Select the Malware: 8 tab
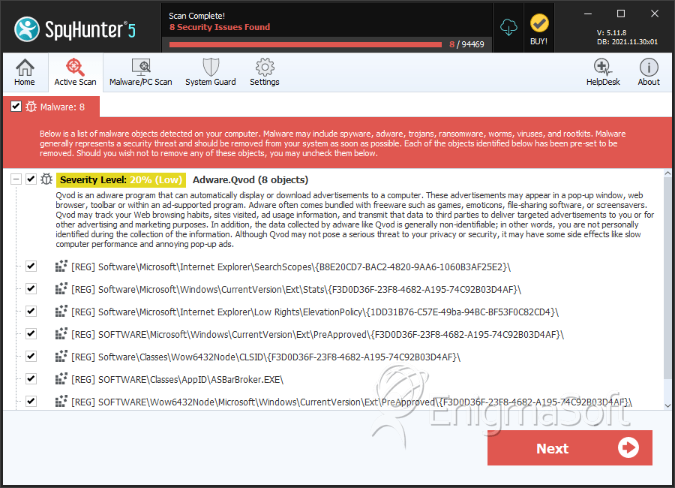This screenshot has height=488, width=675. click(x=51, y=107)
